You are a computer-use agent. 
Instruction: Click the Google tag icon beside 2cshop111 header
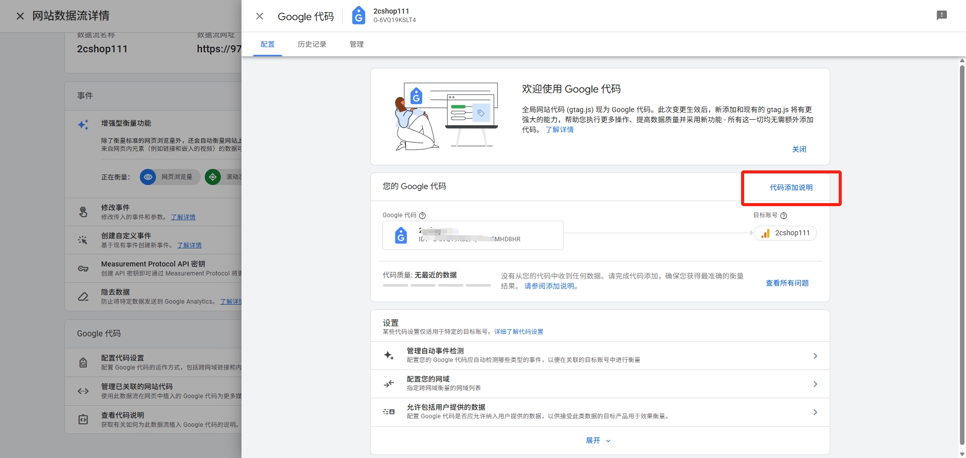(x=358, y=16)
